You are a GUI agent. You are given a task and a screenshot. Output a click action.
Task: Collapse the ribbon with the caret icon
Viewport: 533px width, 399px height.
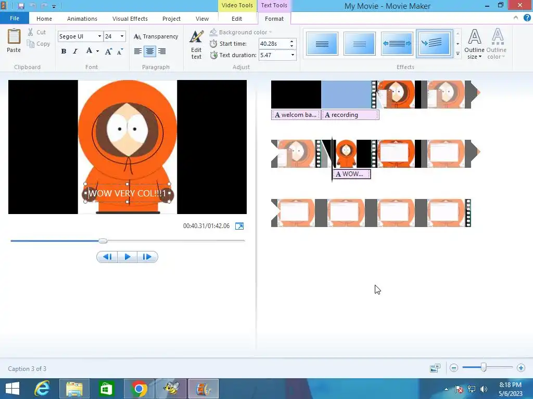coord(516,18)
